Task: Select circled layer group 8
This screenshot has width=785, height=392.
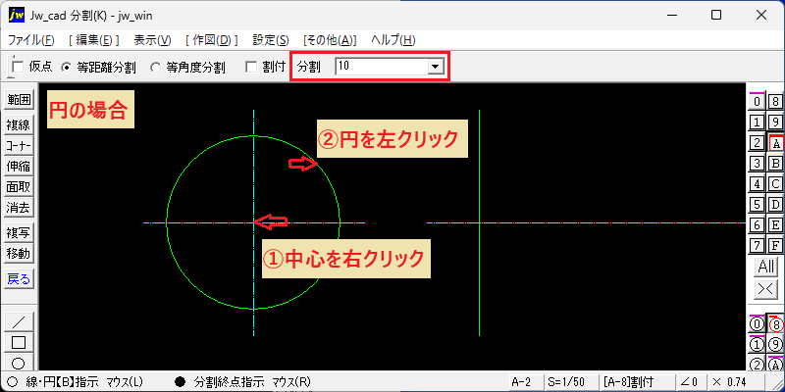Action: (775, 324)
